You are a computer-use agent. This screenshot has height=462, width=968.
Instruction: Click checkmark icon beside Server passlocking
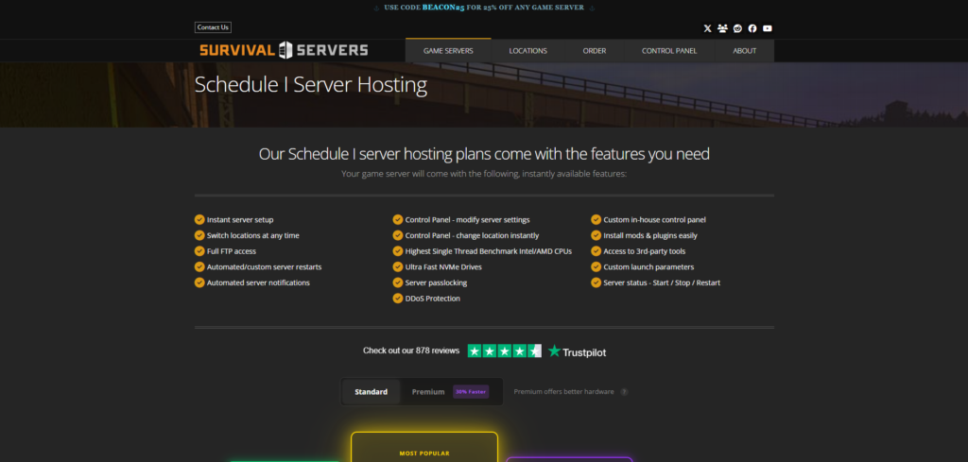[x=398, y=282]
